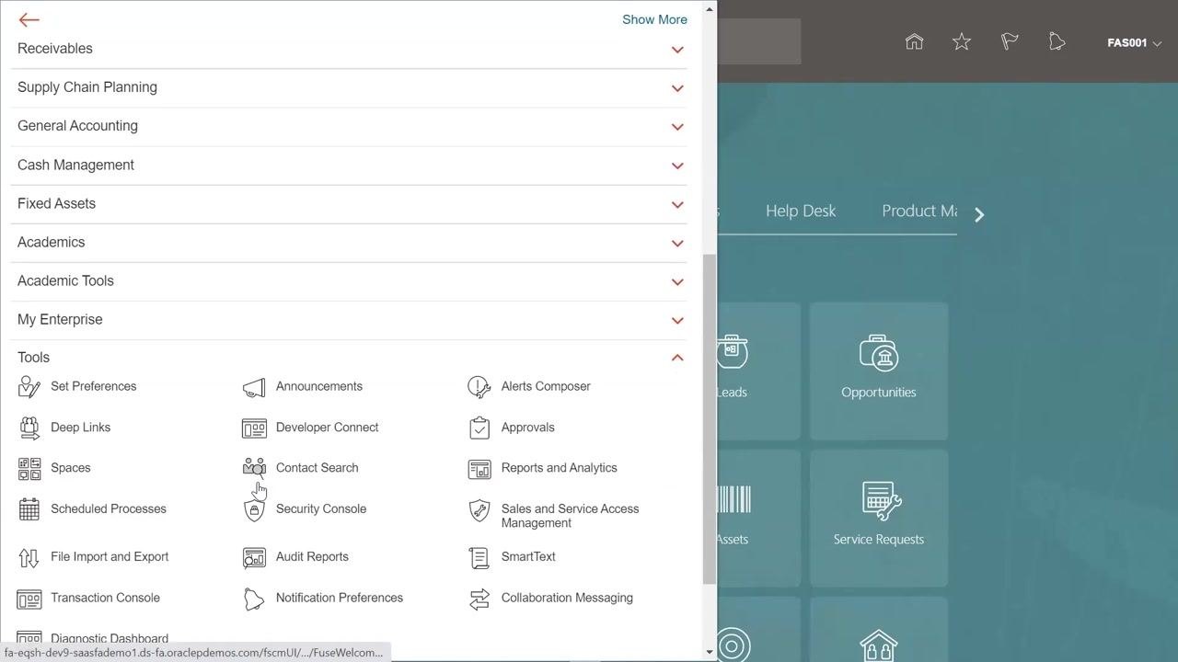Select the Product Management tab
The height and width of the screenshot is (662, 1178).
point(919,211)
